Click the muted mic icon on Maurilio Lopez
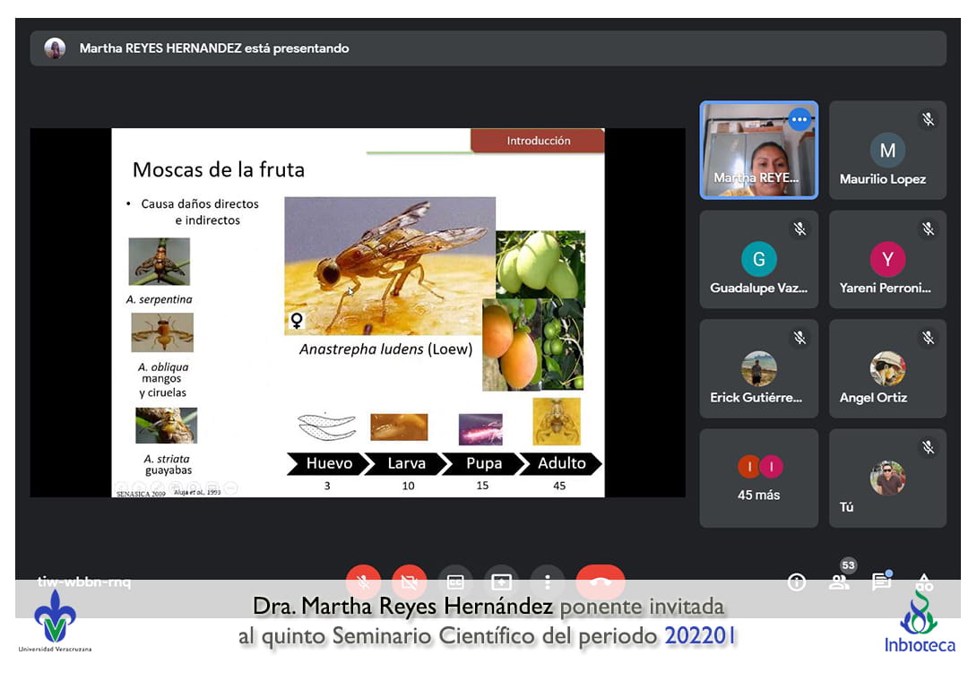 929,119
